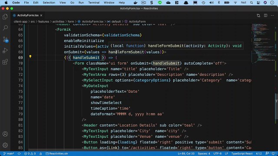This screenshot has width=278, height=156.
Task: Click form in the breadcrumb path
Action: click(x=71, y=22)
